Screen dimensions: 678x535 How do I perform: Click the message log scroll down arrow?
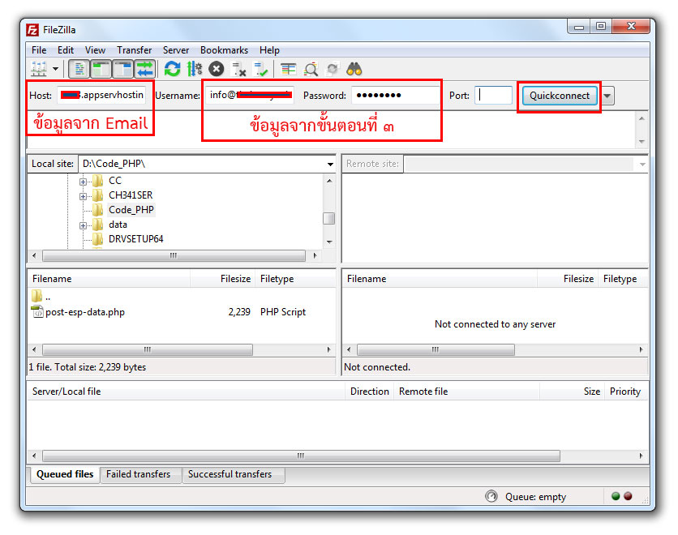642,142
